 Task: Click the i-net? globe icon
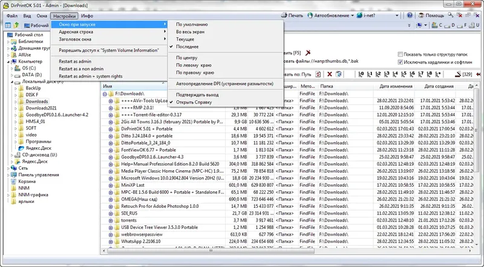click(x=359, y=16)
